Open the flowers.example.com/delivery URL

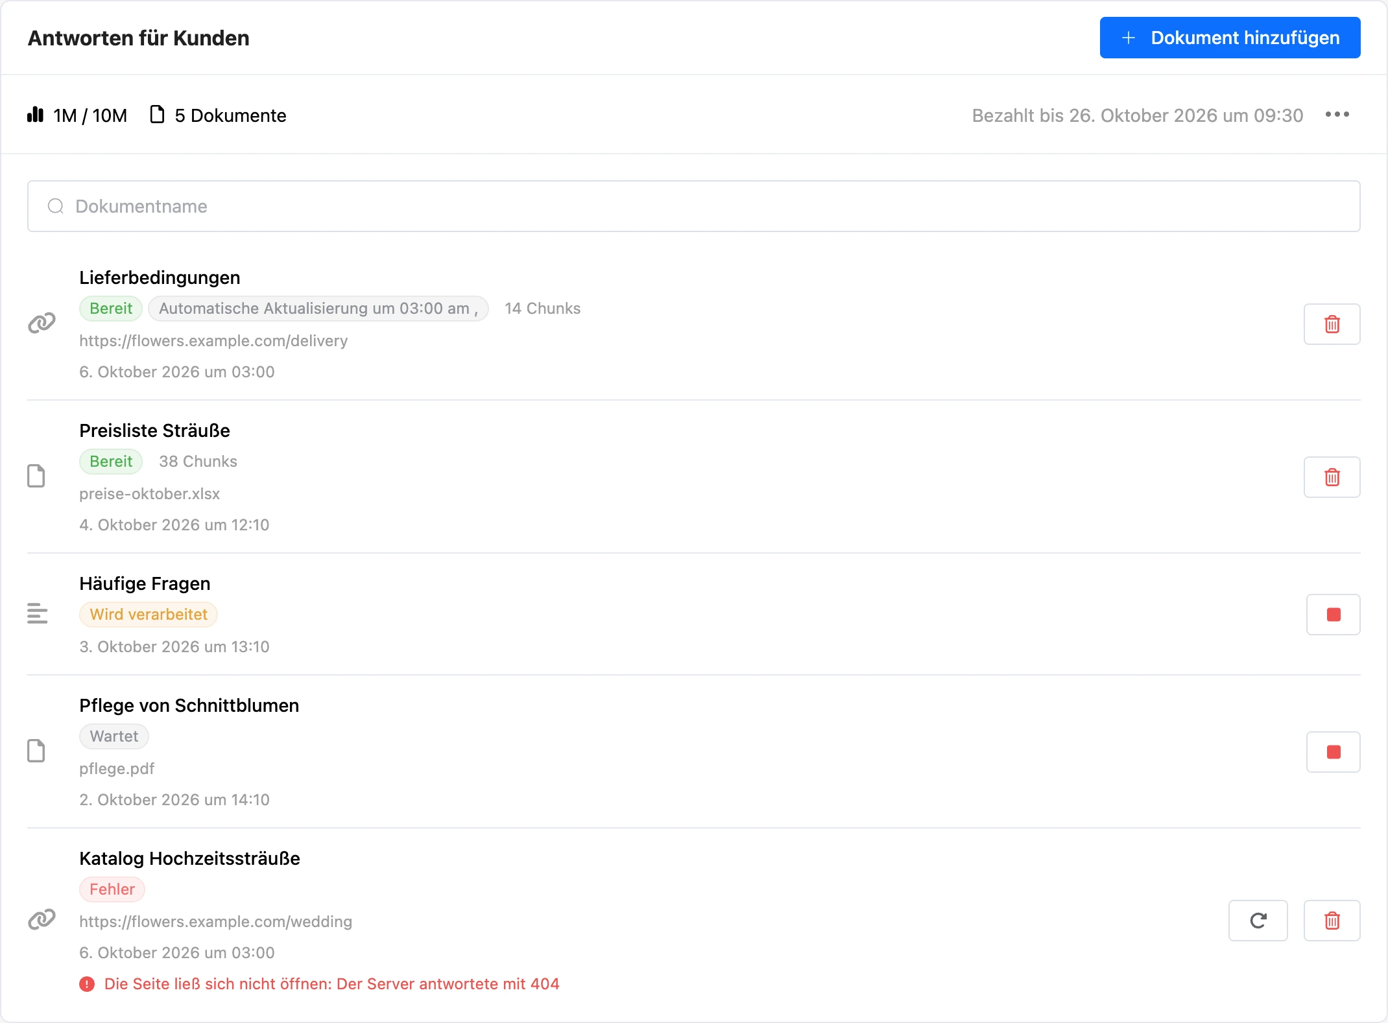(213, 341)
